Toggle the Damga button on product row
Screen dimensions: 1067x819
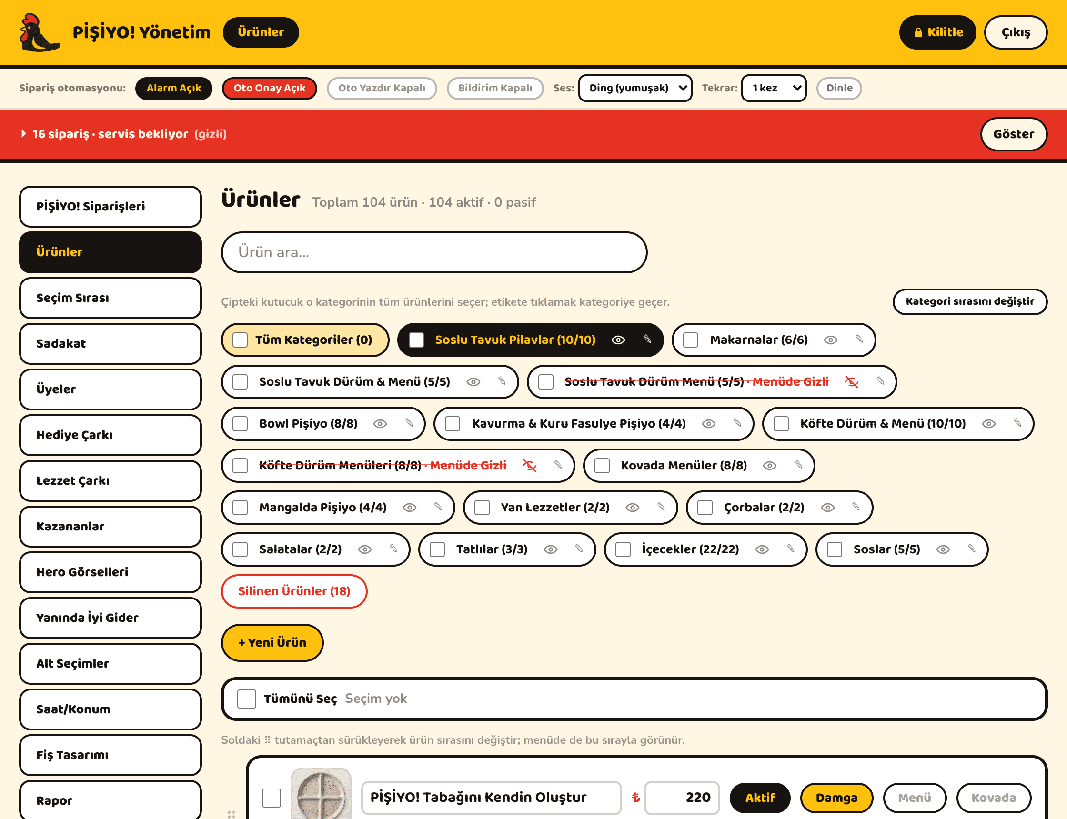click(836, 798)
